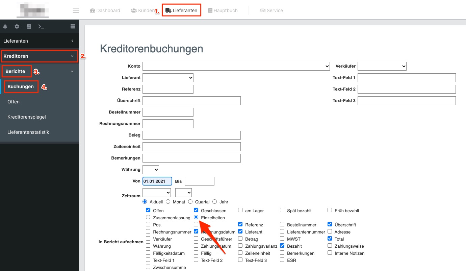Expand the Kreditoren sidebar section
Viewport: 466px width, 271px height.
39,56
